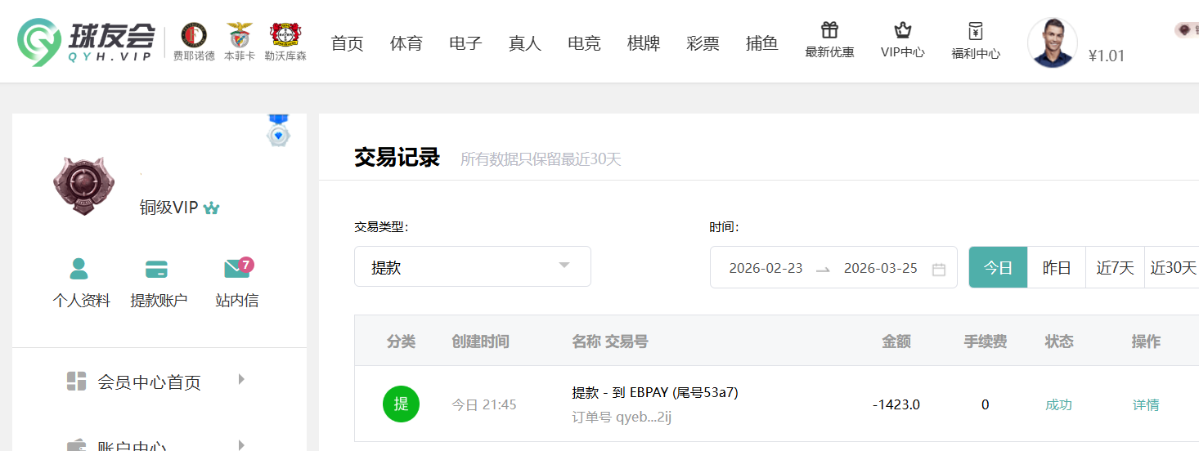Image resolution: width=1199 pixels, height=451 pixels.
Task: Open 提款账户 card icon
Action: 157,269
